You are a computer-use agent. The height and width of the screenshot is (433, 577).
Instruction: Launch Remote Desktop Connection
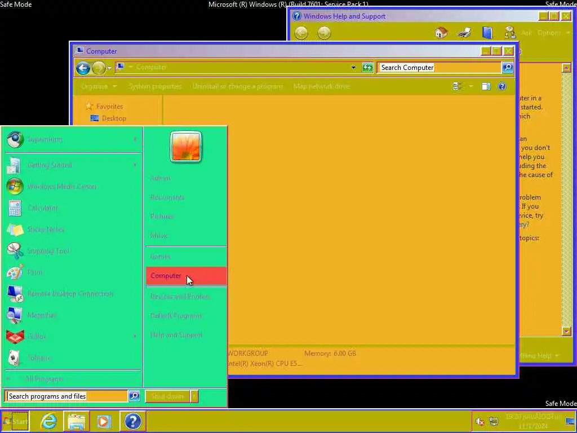pyautogui.click(x=72, y=294)
